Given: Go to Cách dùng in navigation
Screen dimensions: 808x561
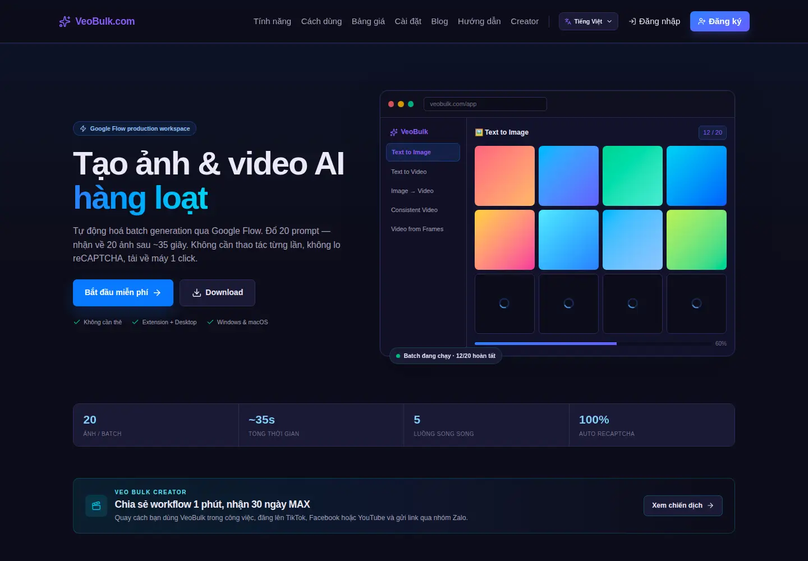Looking at the screenshot, I should click(x=322, y=21).
